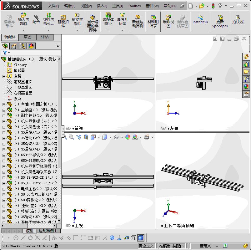This screenshot has width=251, height=250.
Task: Open the 编辑(E) menu
Action: pos(69,6)
